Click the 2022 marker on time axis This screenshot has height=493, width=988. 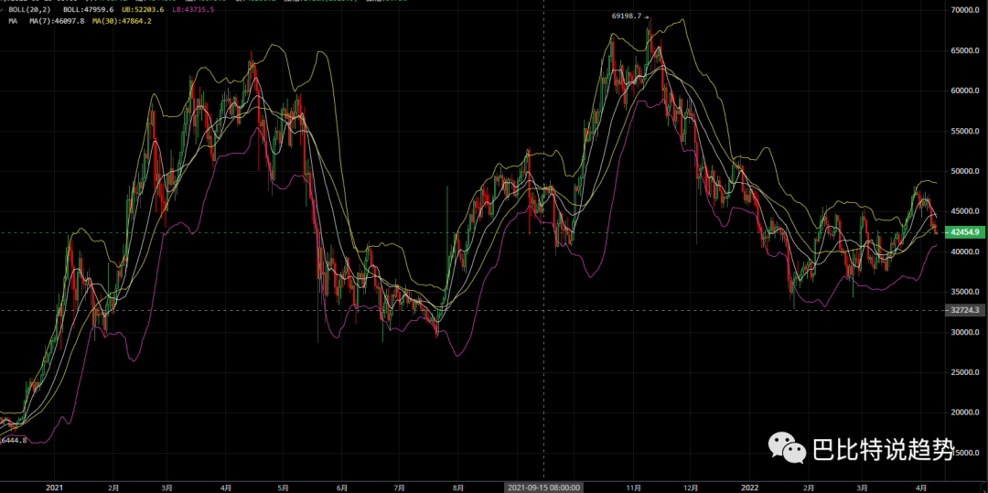tap(751, 487)
